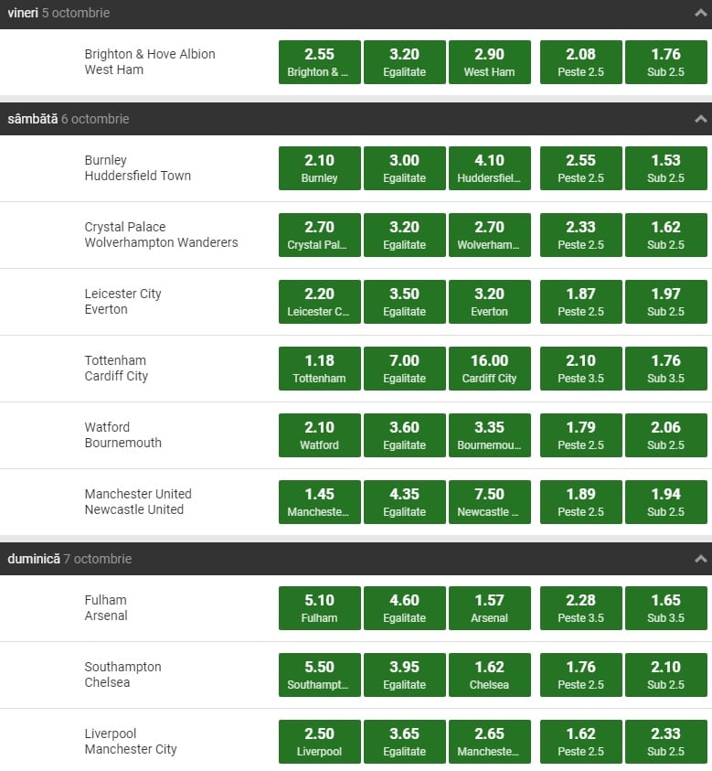The height and width of the screenshot is (771, 712).
Task: Open the Leicester City vs Everton match
Action: pyautogui.click(x=122, y=302)
